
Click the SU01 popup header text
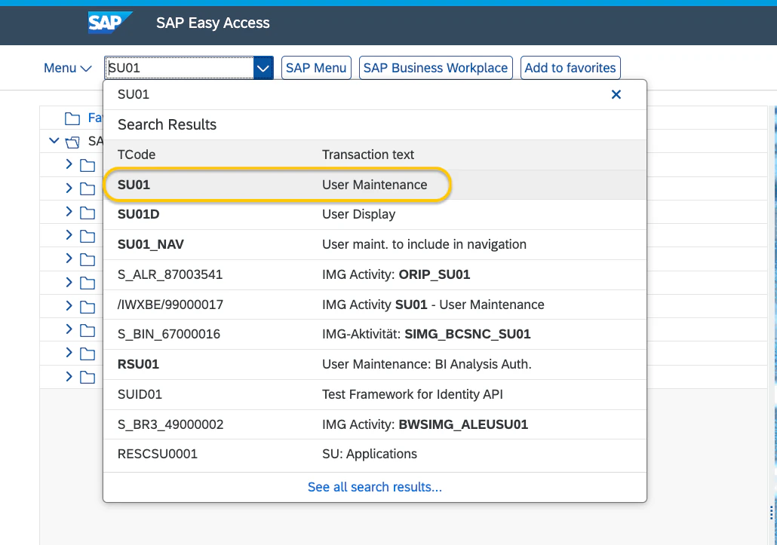[x=134, y=94]
